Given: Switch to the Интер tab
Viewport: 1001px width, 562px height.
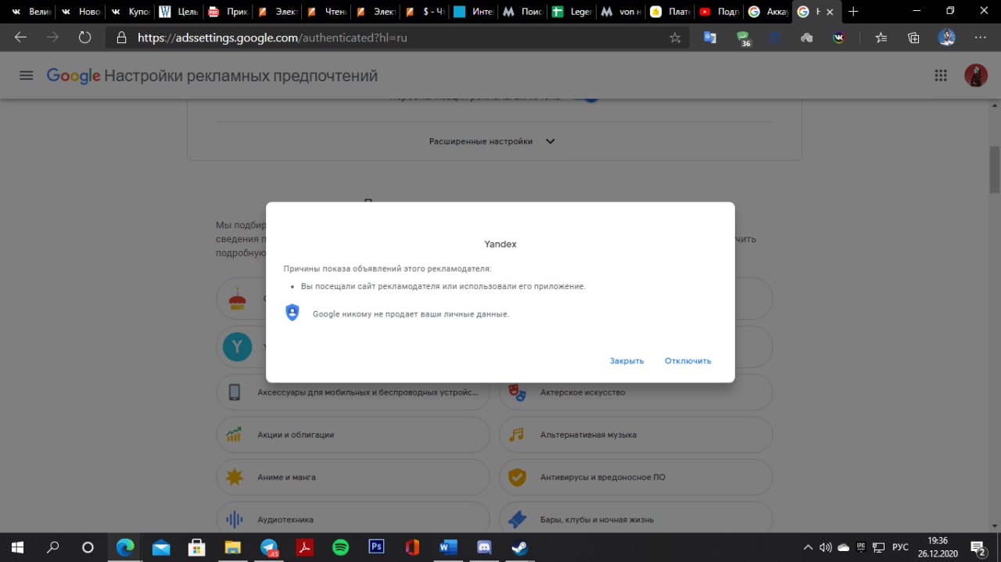Looking at the screenshot, I should [474, 12].
